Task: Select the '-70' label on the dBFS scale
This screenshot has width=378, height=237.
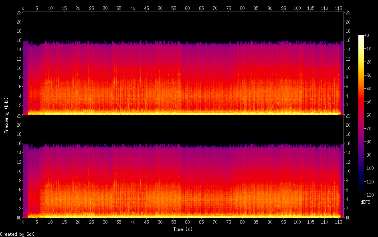Action: point(368,128)
